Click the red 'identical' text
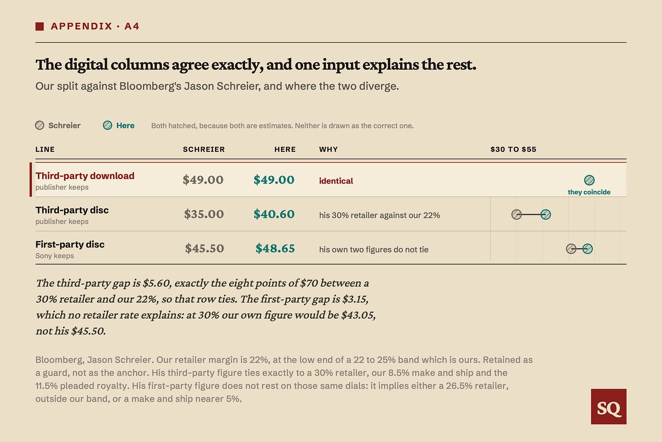662x442 pixels. pos(336,181)
